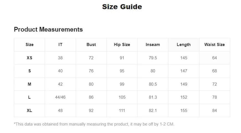
Task: Select the XS size row label
Action: click(x=29, y=58)
